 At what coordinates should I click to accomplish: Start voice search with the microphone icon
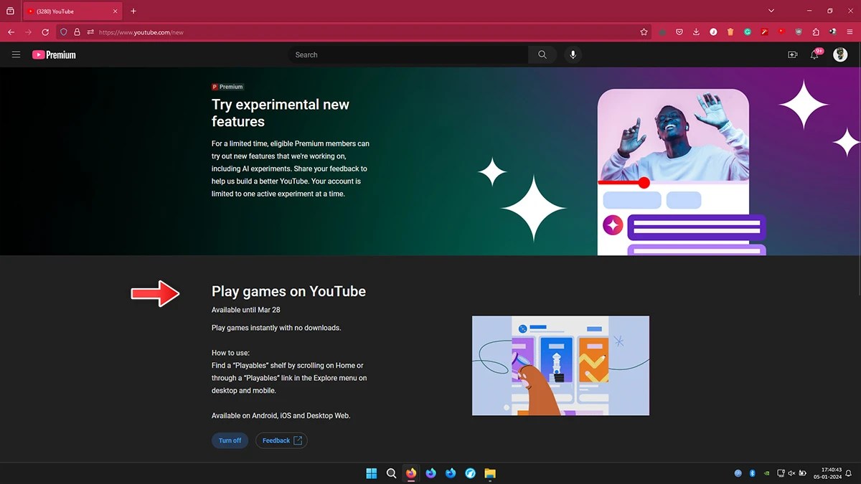click(x=573, y=54)
